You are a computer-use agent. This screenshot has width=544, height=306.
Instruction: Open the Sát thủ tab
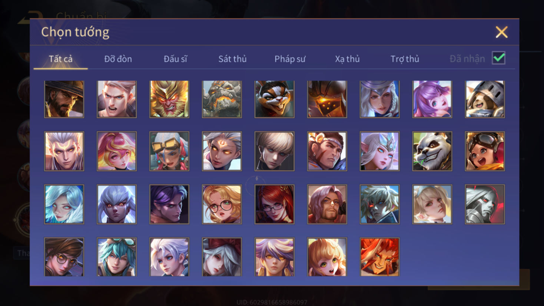pos(232,59)
